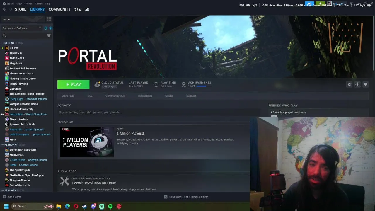Select Inscryption - Steam Cloud Error
The height and width of the screenshot is (211, 375).
(x=28, y=114)
